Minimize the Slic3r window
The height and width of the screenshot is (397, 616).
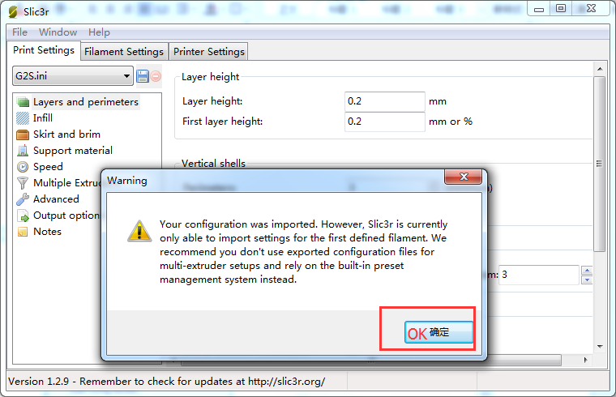point(539,9)
